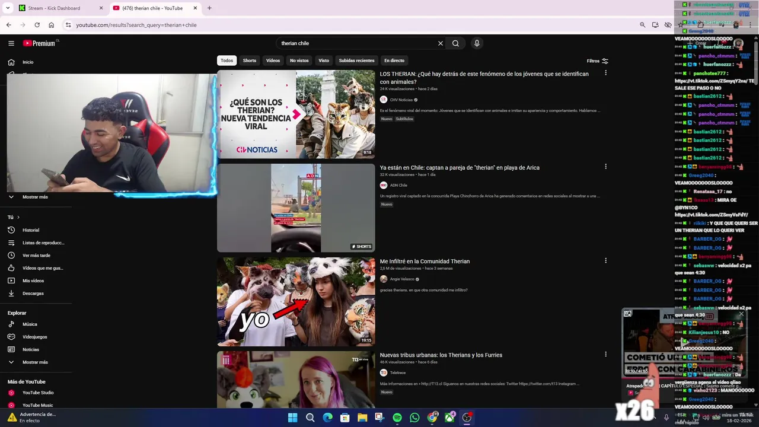The image size is (759, 427).
Task: Click the YouTube Premium logo
Action: click(x=40, y=43)
